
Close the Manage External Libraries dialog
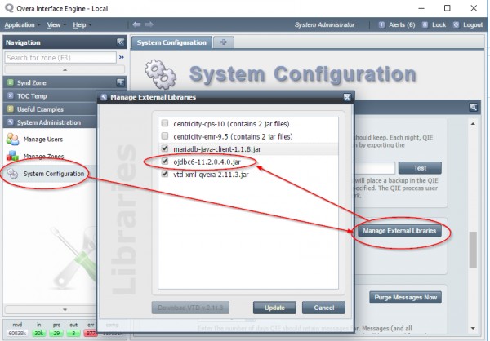click(345, 98)
